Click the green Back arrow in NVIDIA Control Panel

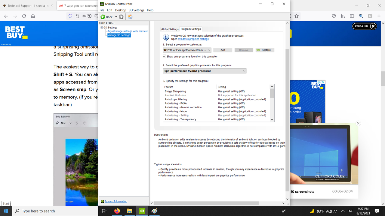[103, 17]
